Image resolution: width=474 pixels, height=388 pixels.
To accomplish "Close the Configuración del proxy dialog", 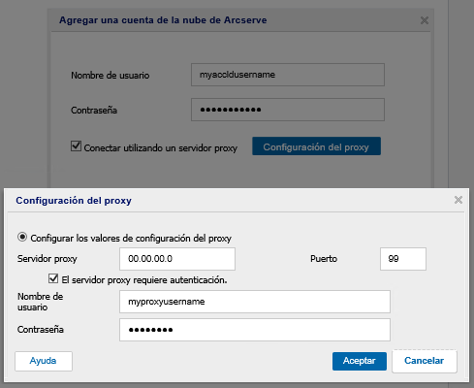I will pyautogui.click(x=458, y=200).
